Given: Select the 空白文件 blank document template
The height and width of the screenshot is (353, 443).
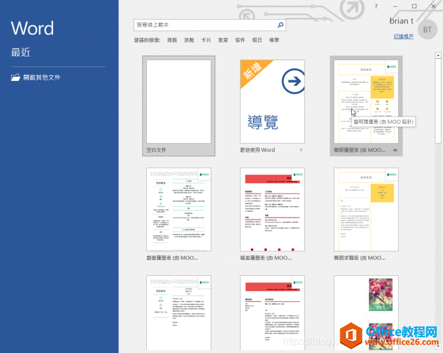Looking at the screenshot, I should (178, 106).
